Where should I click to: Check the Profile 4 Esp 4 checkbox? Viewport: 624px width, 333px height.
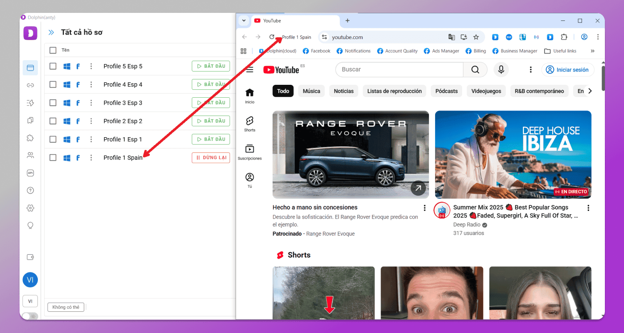click(53, 84)
